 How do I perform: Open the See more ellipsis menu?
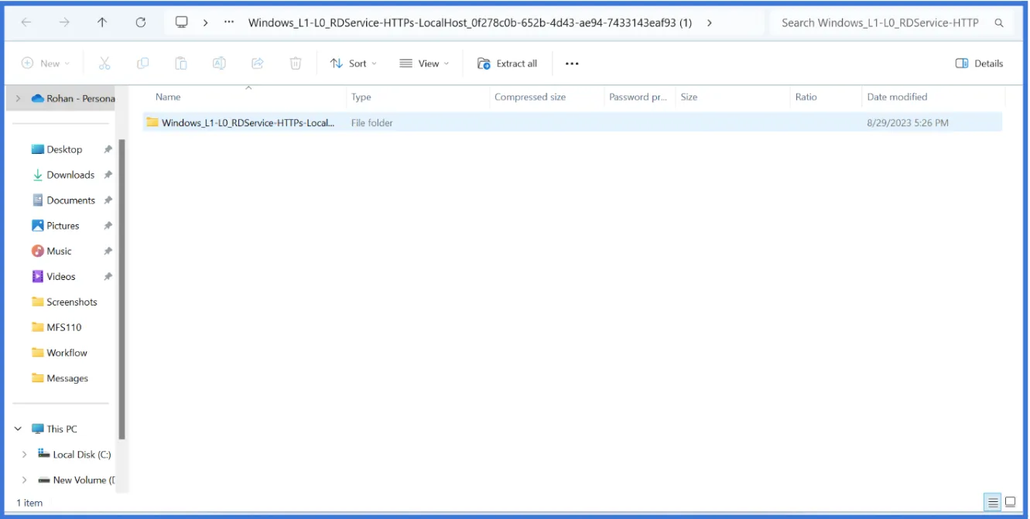[572, 63]
